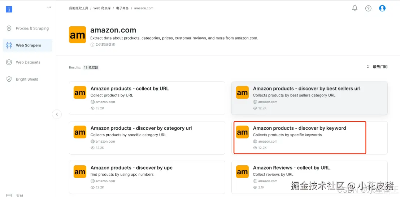
Task: Open Amazon products - collect by URL card
Action: (x=130, y=89)
